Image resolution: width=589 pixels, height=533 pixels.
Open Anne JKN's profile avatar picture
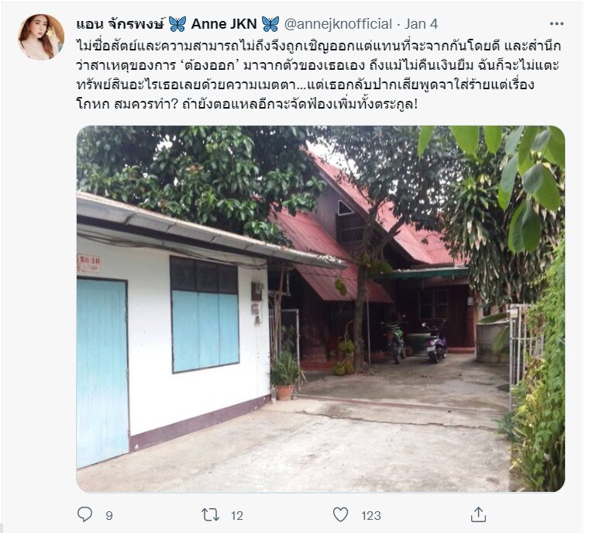41,37
